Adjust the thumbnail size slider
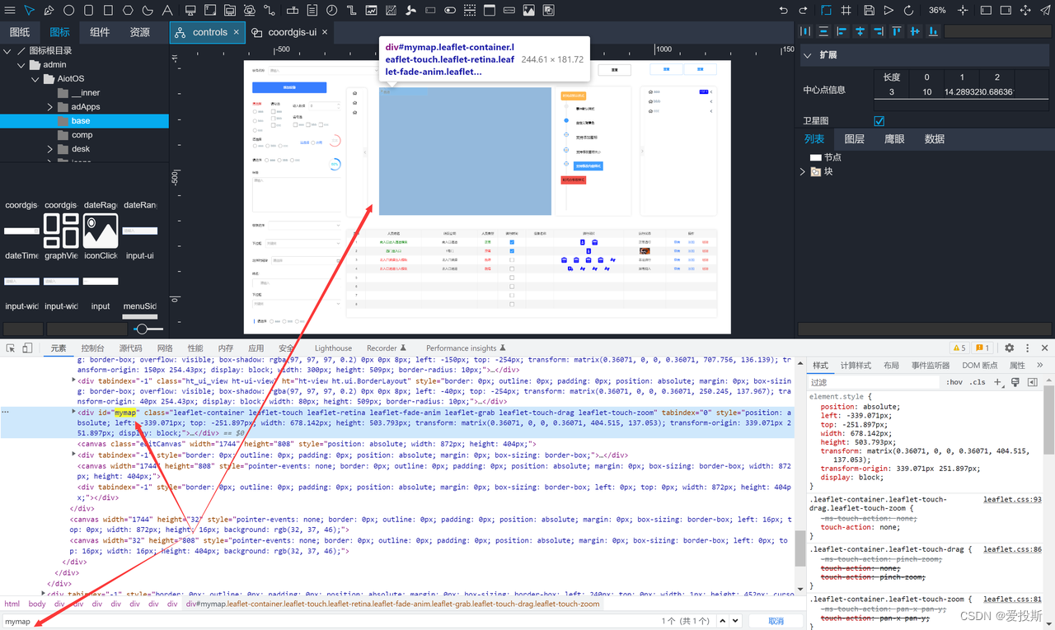Screen dimensions: 1055x630 pos(143,329)
